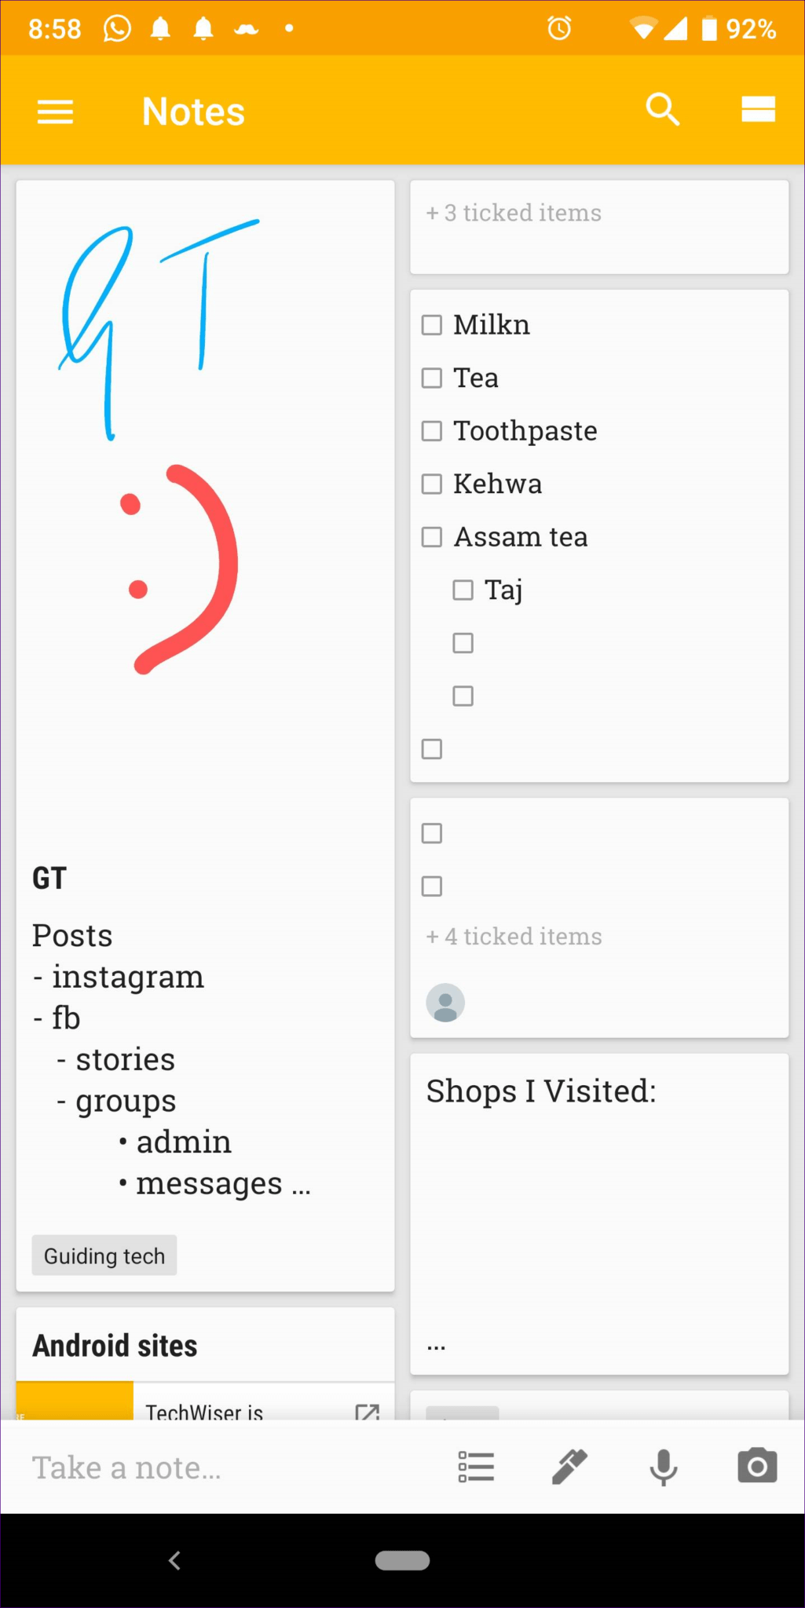Add a photo note with camera

(x=757, y=1467)
